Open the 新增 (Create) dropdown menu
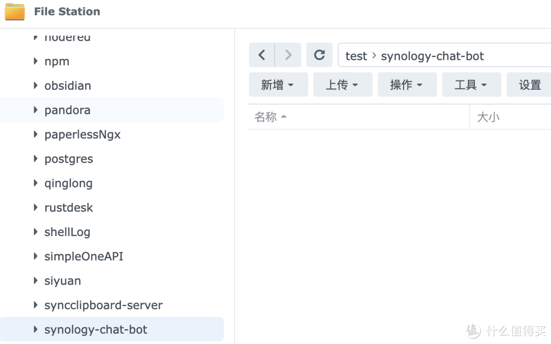Image resolution: width=551 pixels, height=344 pixels. [278, 84]
